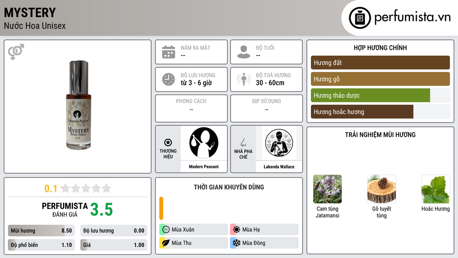Select the Mùa Thu season label

pyautogui.click(x=182, y=243)
